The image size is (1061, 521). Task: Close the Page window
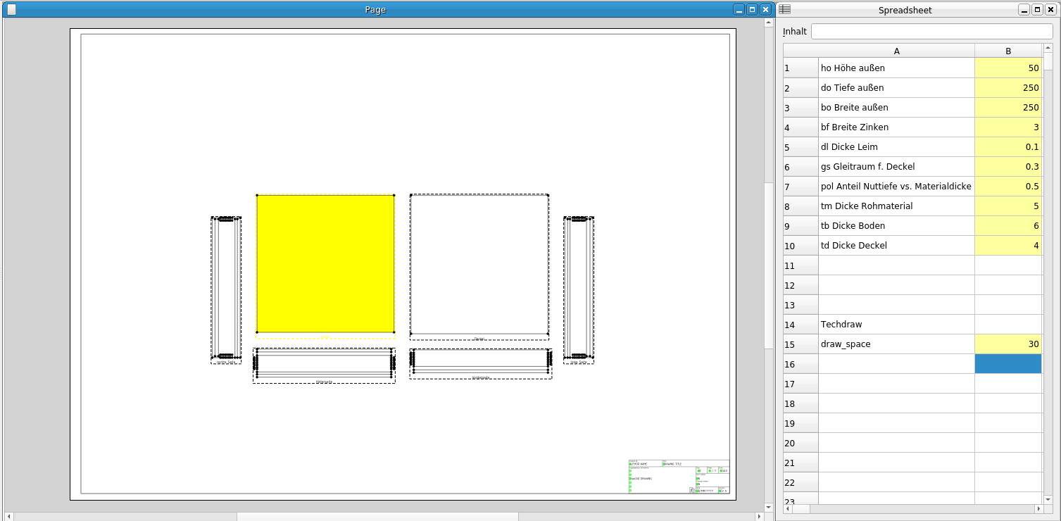[x=765, y=9]
